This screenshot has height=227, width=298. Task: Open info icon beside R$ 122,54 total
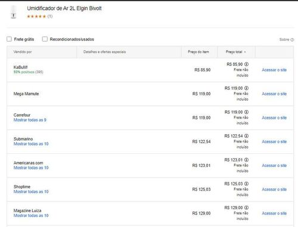[x=246, y=136]
